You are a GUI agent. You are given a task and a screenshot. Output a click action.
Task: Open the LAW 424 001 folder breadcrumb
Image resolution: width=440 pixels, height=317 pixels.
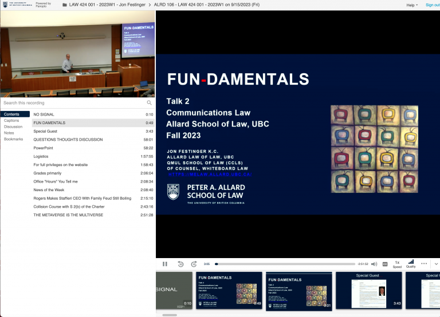pyautogui.click(x=108, y=5)
